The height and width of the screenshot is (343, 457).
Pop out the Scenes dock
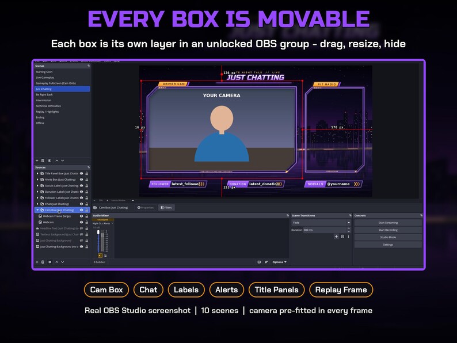coord(89,66)
